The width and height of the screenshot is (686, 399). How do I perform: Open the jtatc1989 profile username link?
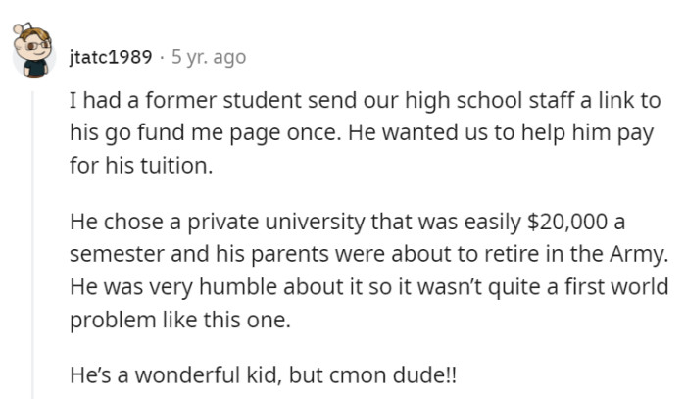tap(112, 58)
